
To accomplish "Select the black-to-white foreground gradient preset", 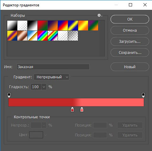I will (12, 25).
